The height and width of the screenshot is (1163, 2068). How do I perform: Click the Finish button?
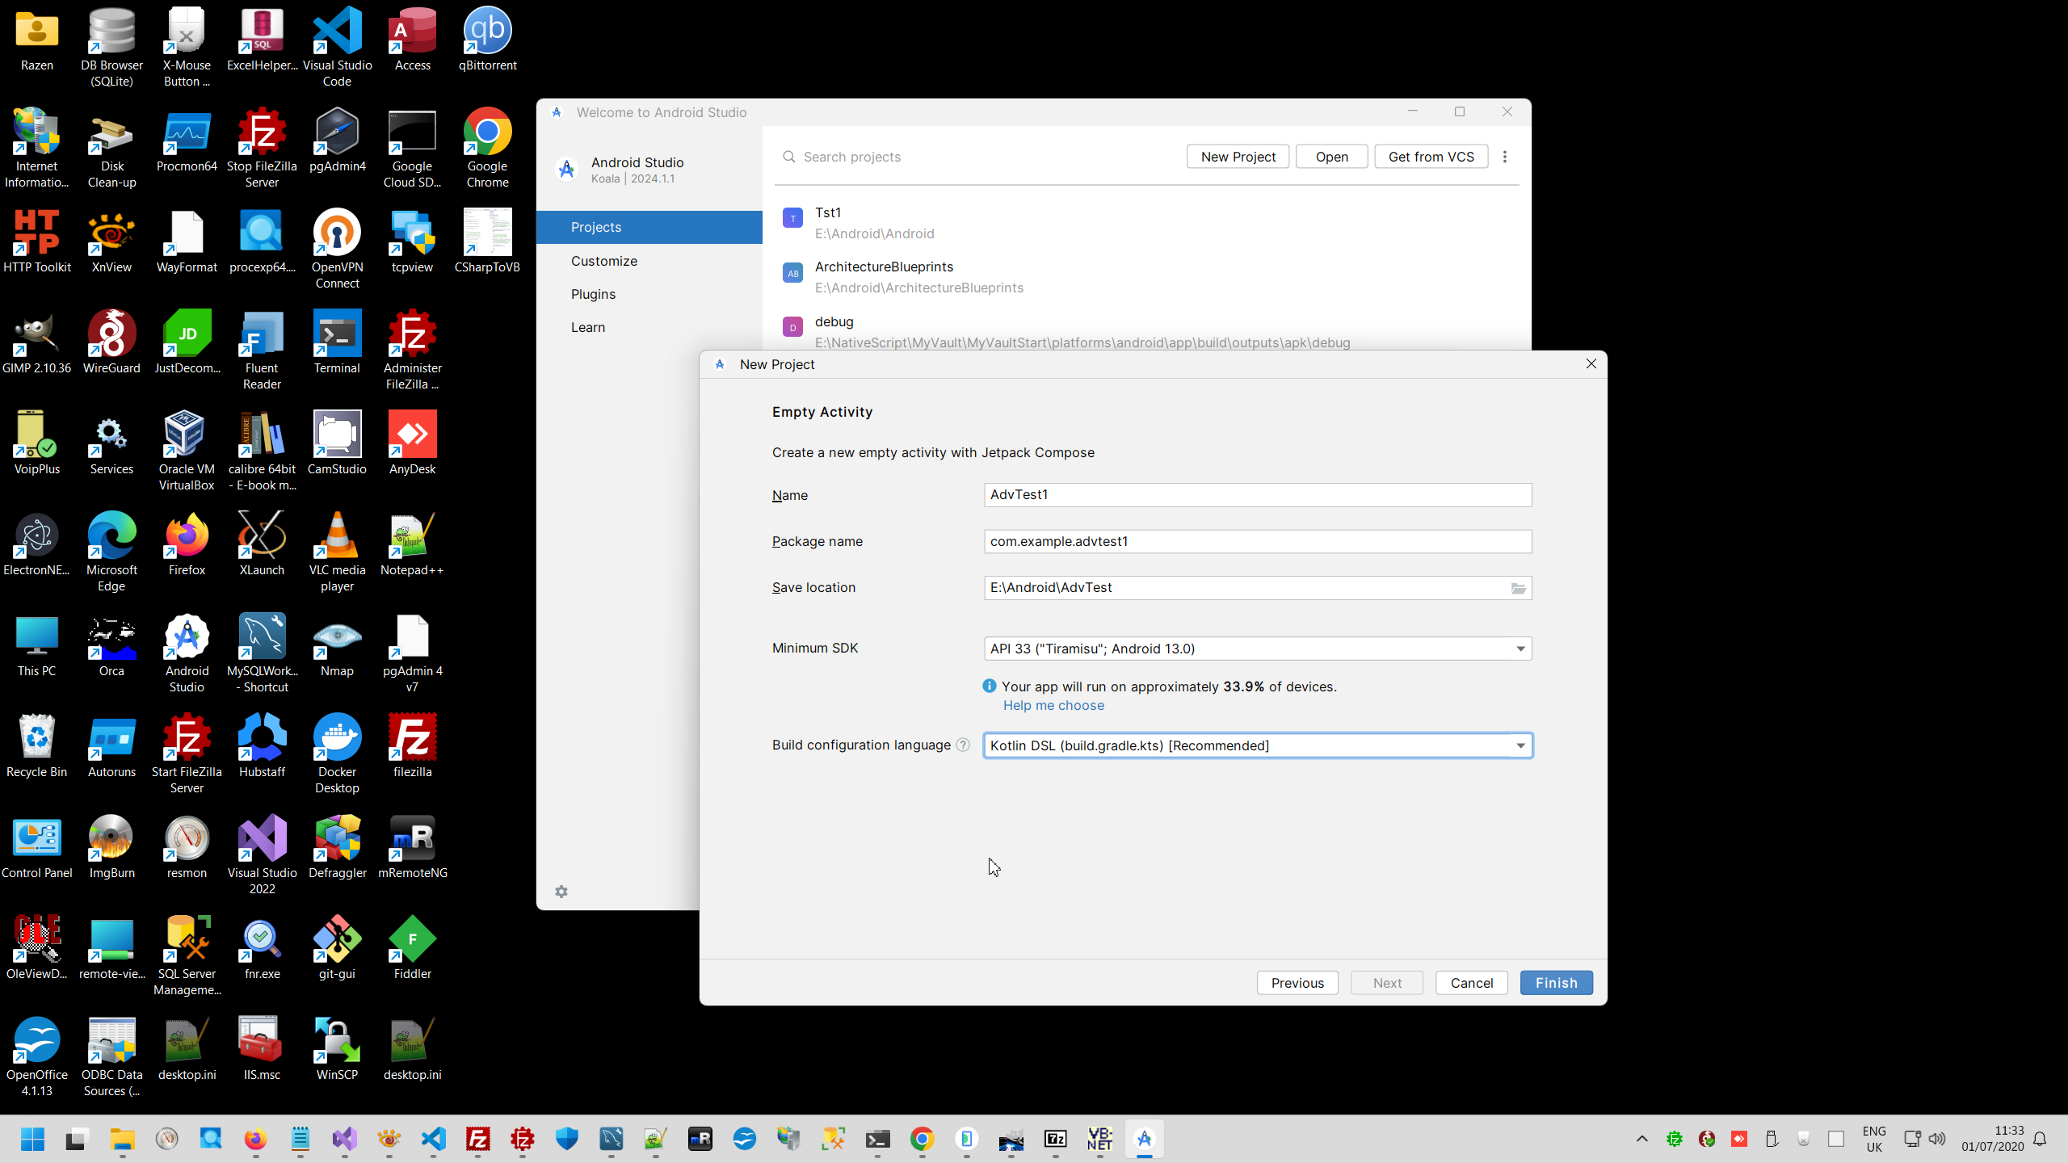pos(1556,983)
